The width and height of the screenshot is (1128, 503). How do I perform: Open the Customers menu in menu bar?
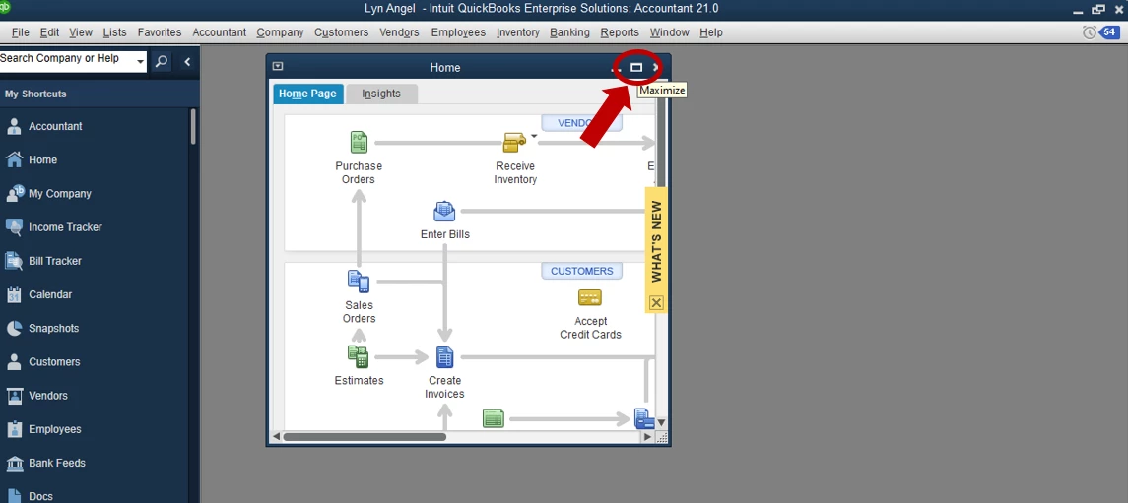tap(342, 32)
